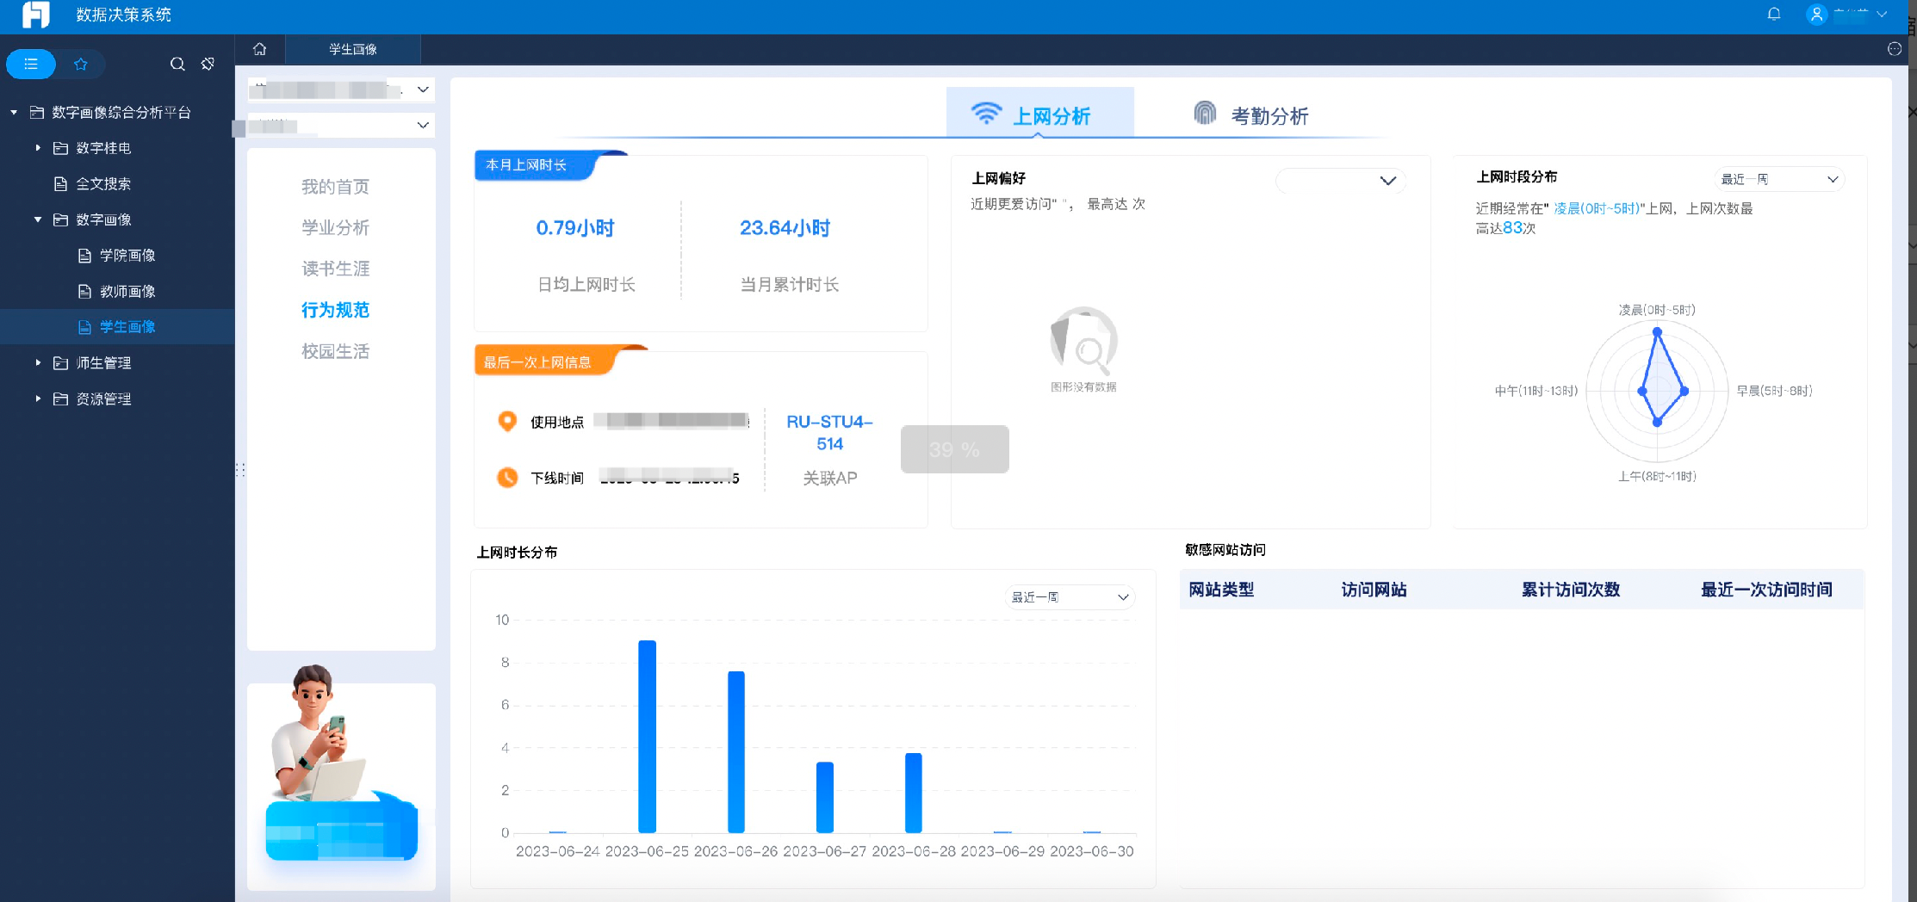Switch to 考勤分析 tab
1917x902 pixels.
coord(1253,114)
